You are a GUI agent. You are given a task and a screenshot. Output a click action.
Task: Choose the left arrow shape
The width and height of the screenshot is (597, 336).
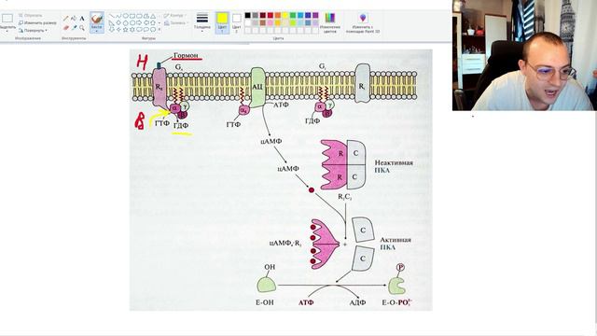tap(146, 22)
